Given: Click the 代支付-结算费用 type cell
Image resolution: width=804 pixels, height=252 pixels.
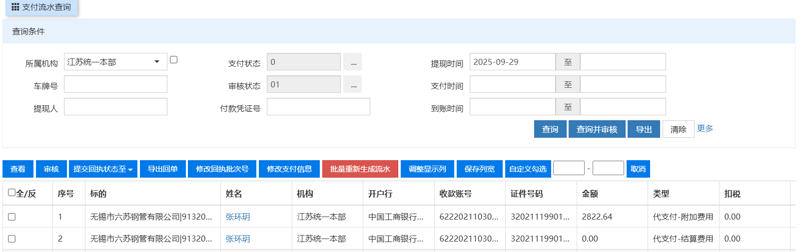Looking at the screenshot, I should [x=683, y=239].
